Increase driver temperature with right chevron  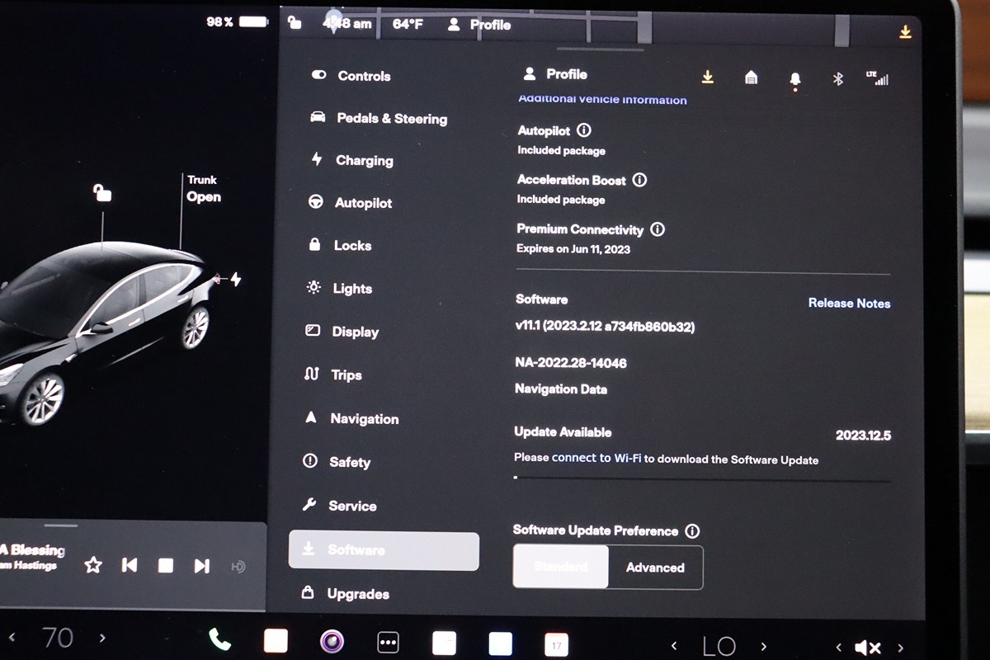(x=102, y=638)
